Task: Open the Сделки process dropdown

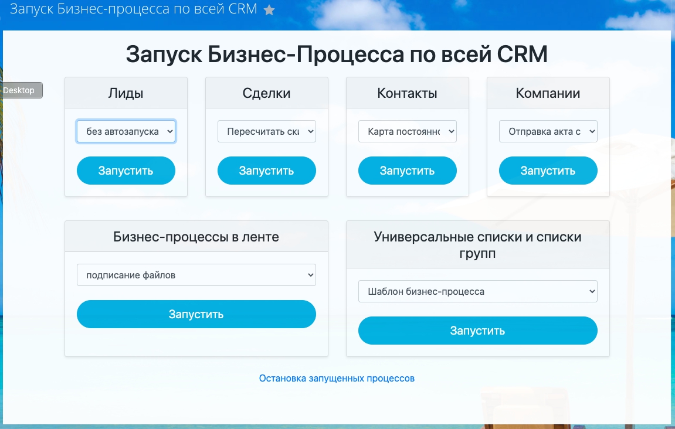Action: click(266, 131)
